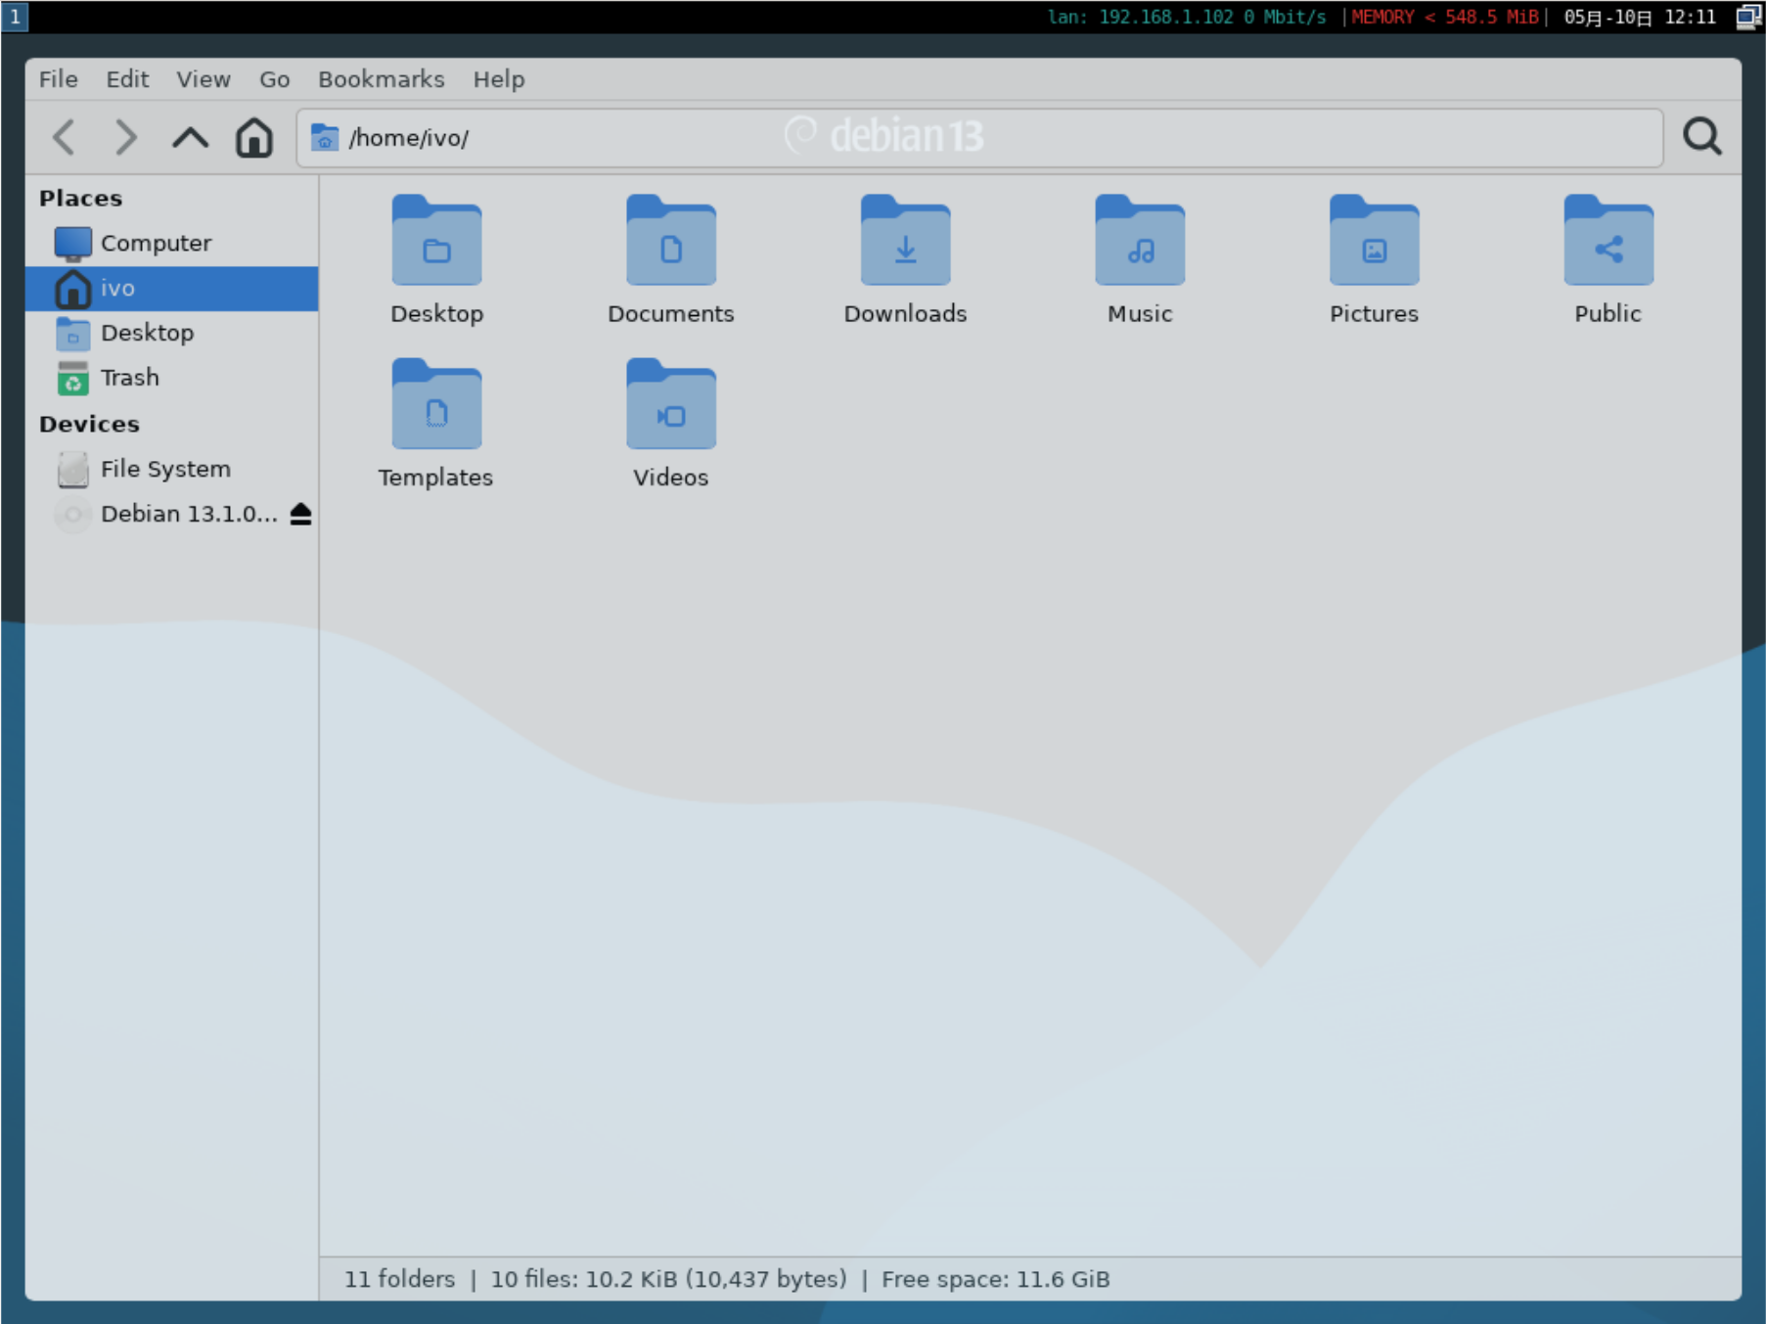1766x1324 pixels.
Task: Open the search magnifier icon
Action: click(1702, 137)
